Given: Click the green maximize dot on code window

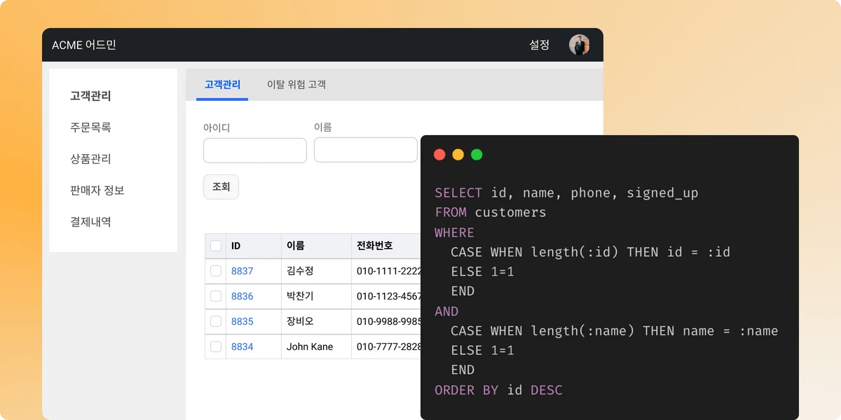Looking at the screenshot, I should [477, 155].
